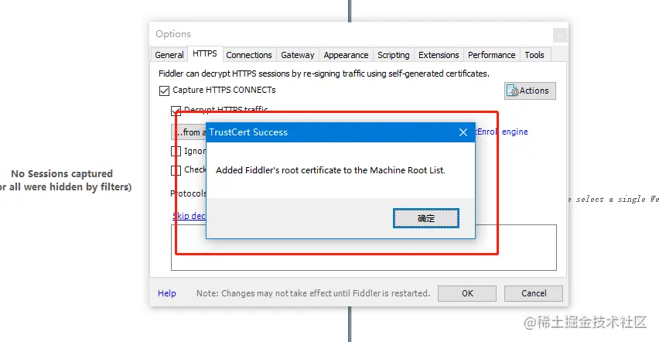Toggle Capture HTTPS CONNECTs checkbox

pos(164,91)
